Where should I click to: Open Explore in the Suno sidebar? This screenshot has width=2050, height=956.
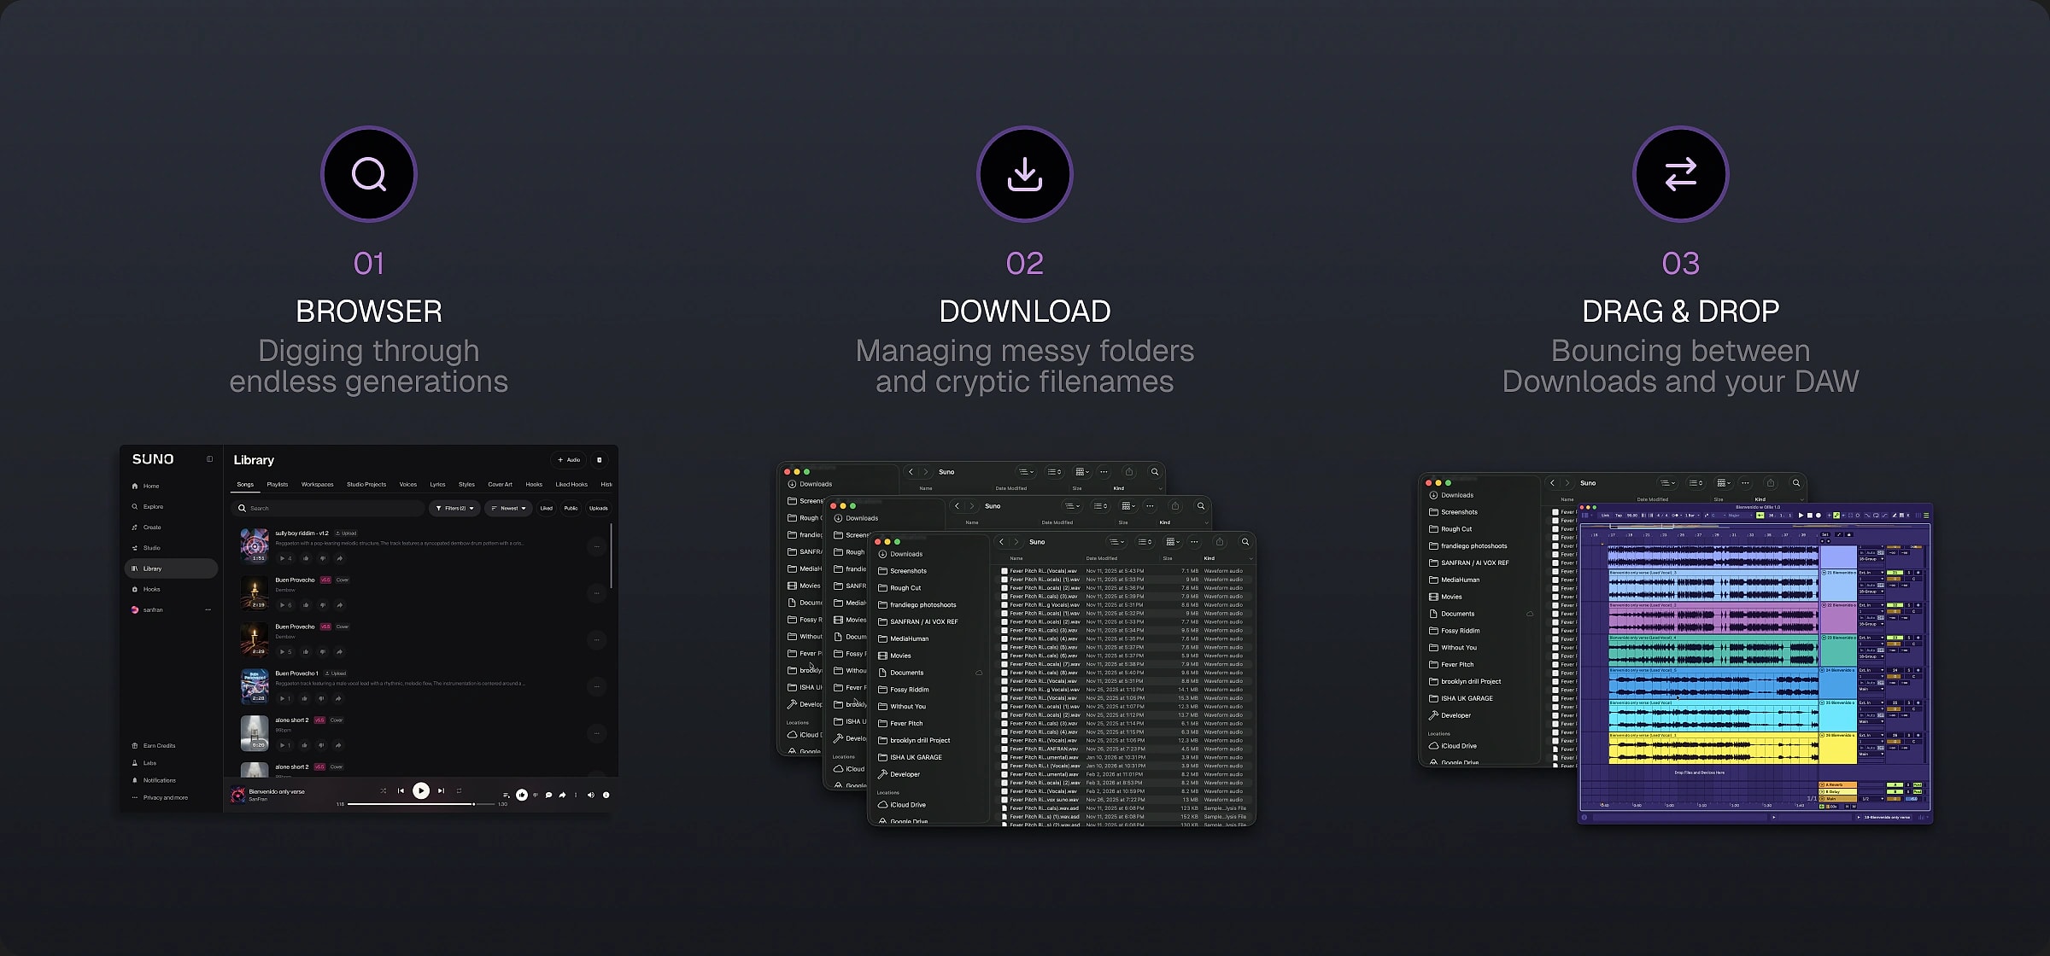click(148, 506)
